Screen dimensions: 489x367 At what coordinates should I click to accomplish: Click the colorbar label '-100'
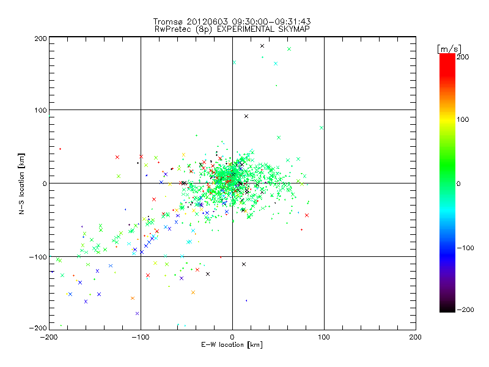pos(465,248)
